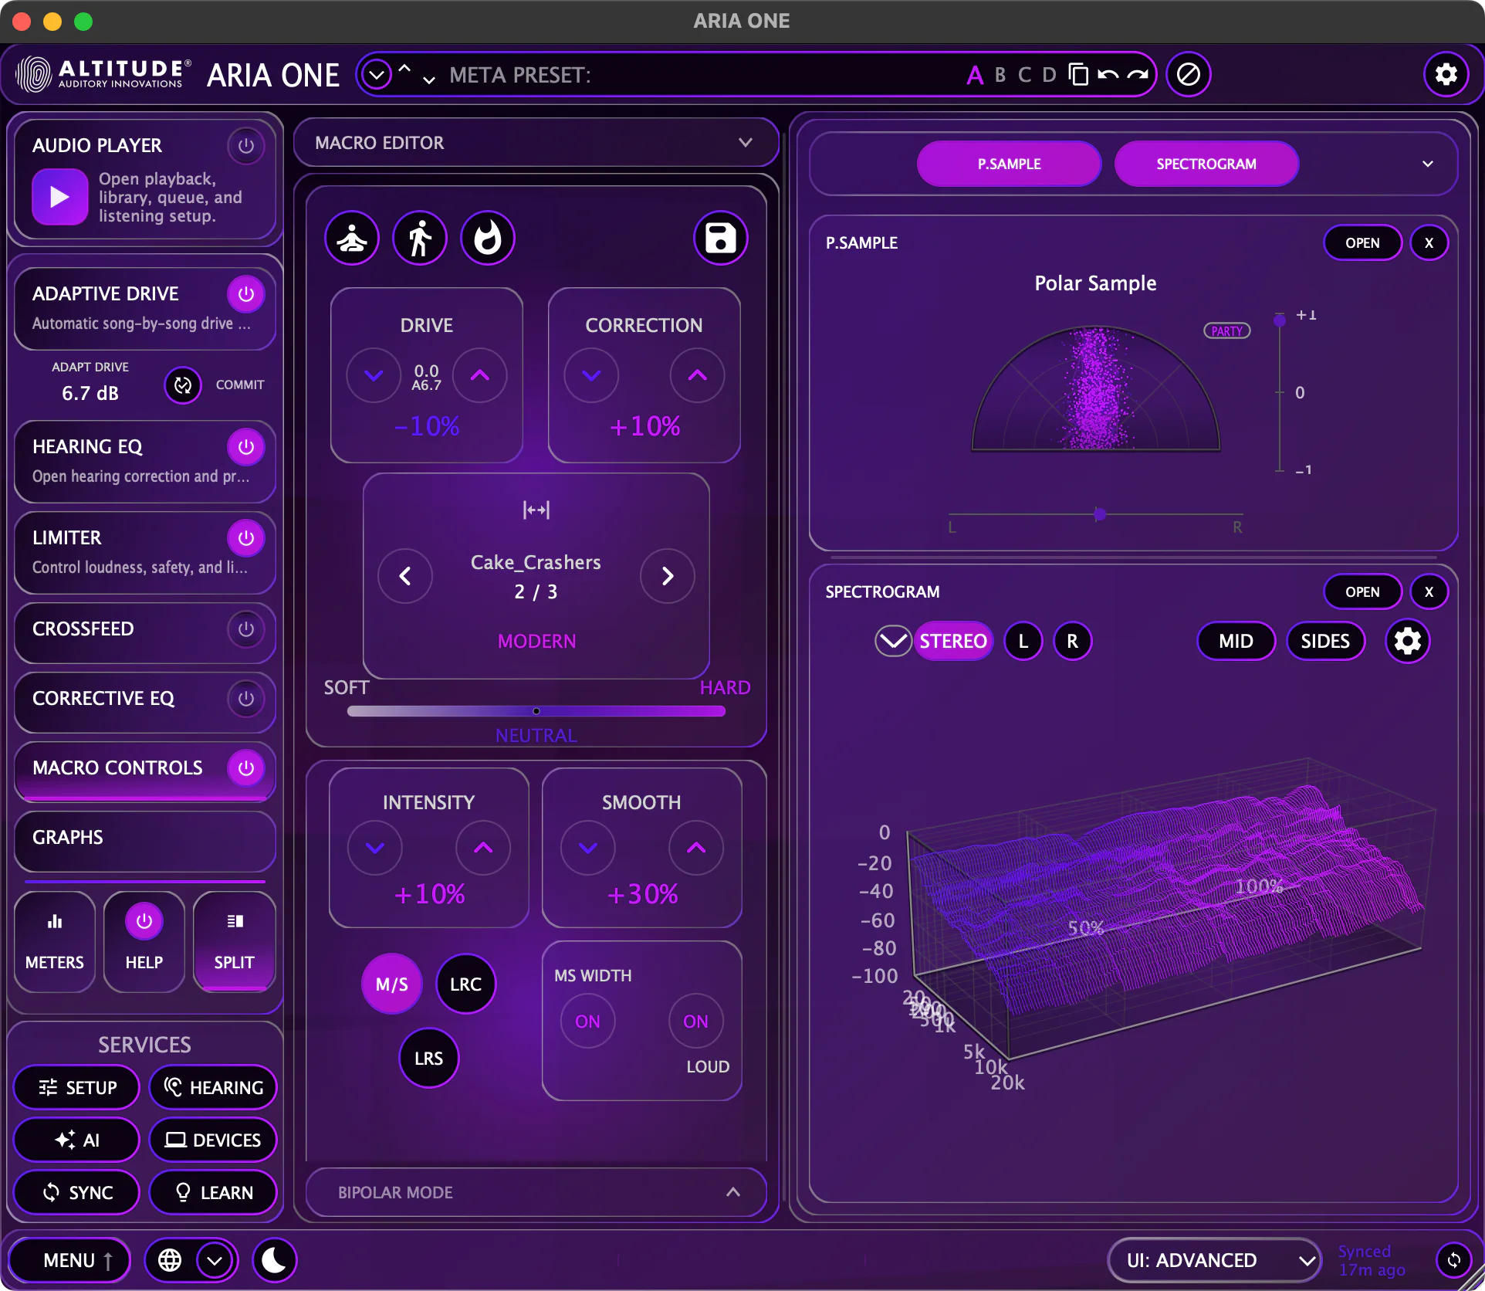This screenshot has width=1485, height=1291.
Task: Start playback with the Audio Player play button
Action: coord(59,197)
